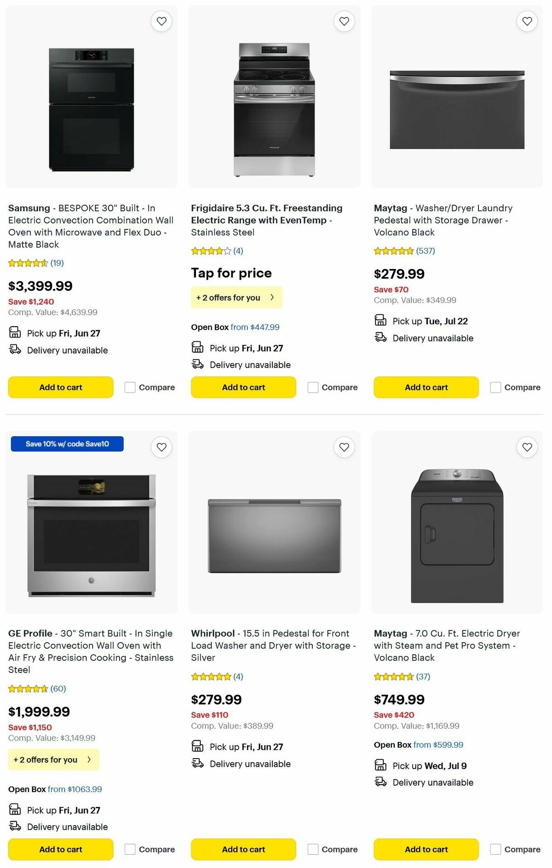
Task: Expand the Frigidaire 2 offers for you panel
Action: pos(236,297)
